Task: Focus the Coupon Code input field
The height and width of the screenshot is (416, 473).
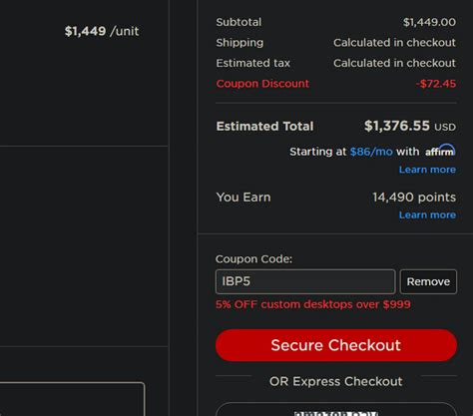Action: tap(305, 281)
